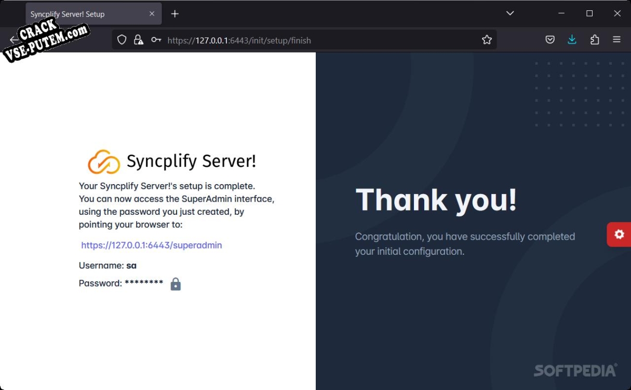Minimize the browser window
The height and width of the screenshot is (390, 631).
[562, 14]
